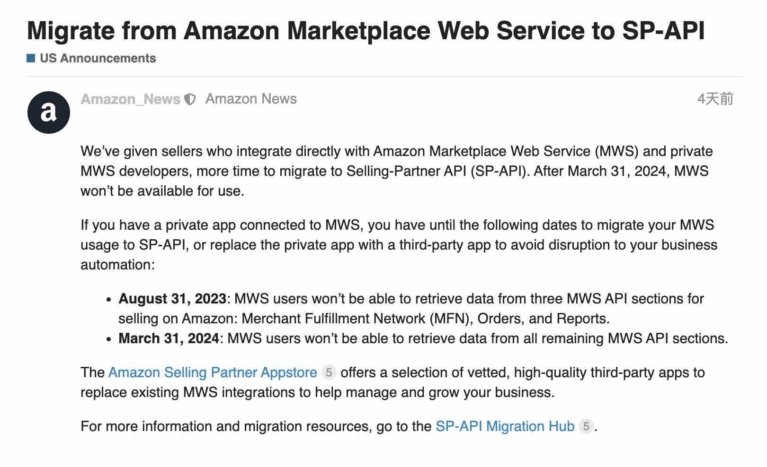The width and height of the screenshot is (767, 467).
Task: Click the click-count badge after Migration Hub
Action: [586, 426]
